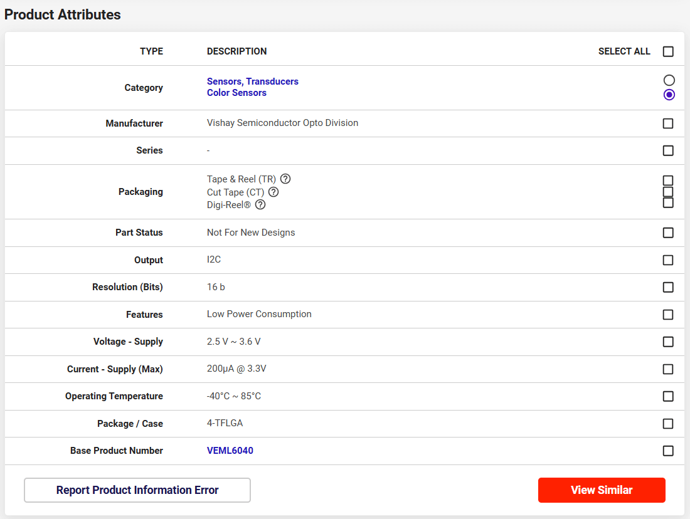Open the Sensors, Transducers category link
Viewport: 690px width, 519px height.
tap(252, 81)
